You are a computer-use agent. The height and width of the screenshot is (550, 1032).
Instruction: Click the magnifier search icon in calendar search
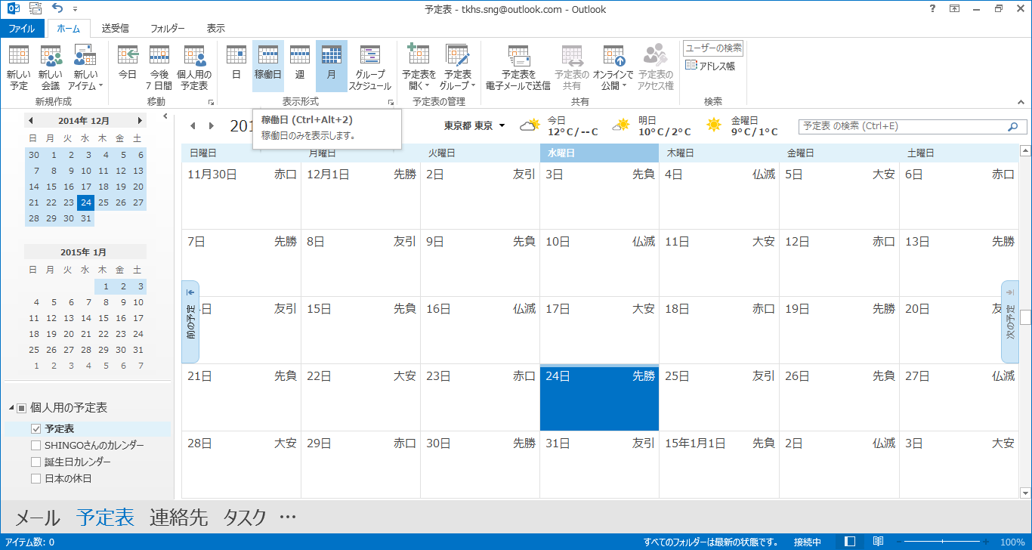1013,127
